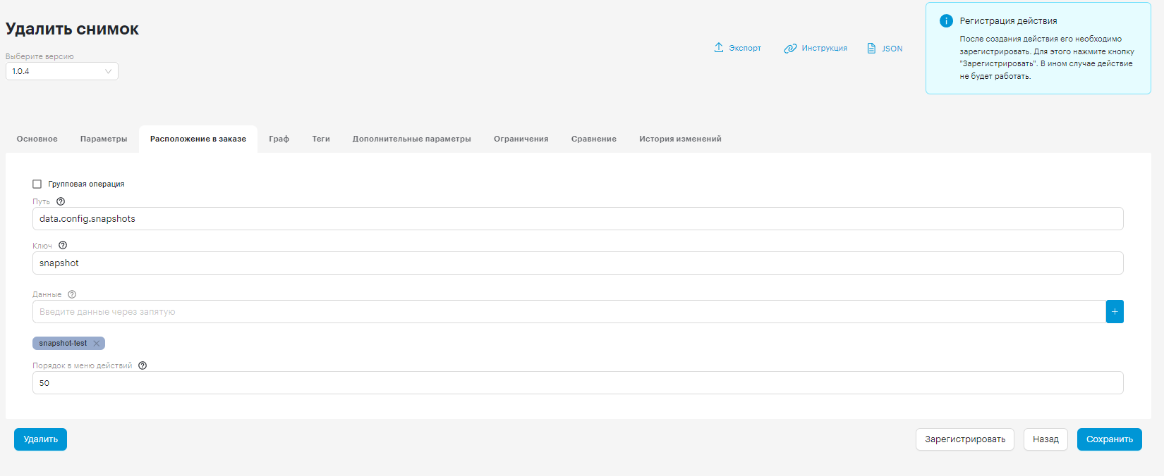Click the help icon next to Путь

[61, 201]
